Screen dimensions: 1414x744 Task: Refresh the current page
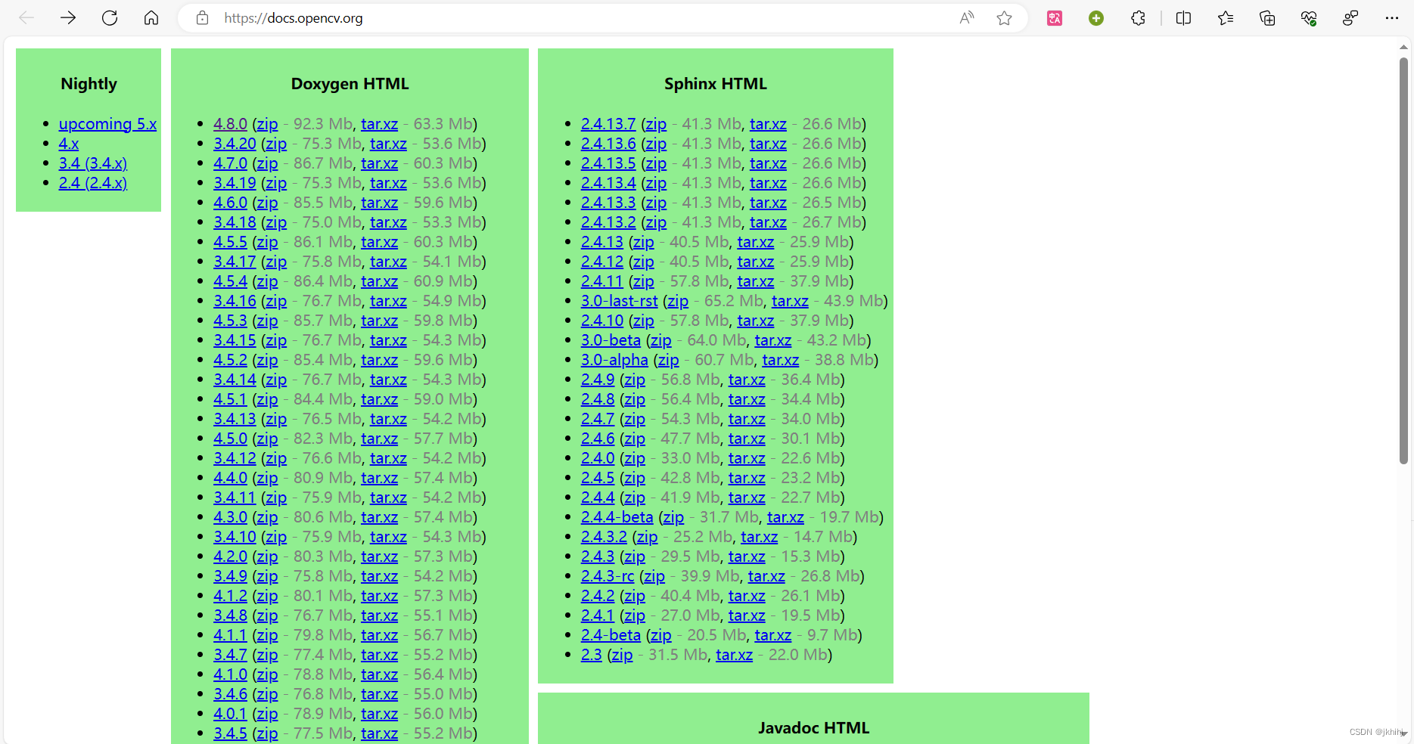pyautogui.click(x=109, y=17)
